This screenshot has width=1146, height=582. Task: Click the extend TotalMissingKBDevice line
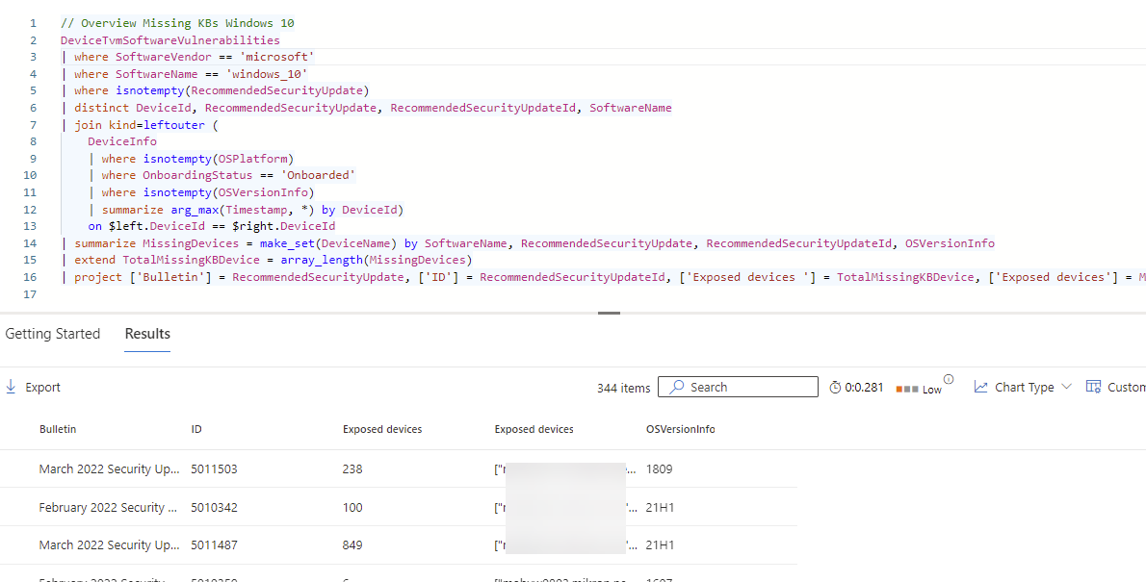click(268, 260)
